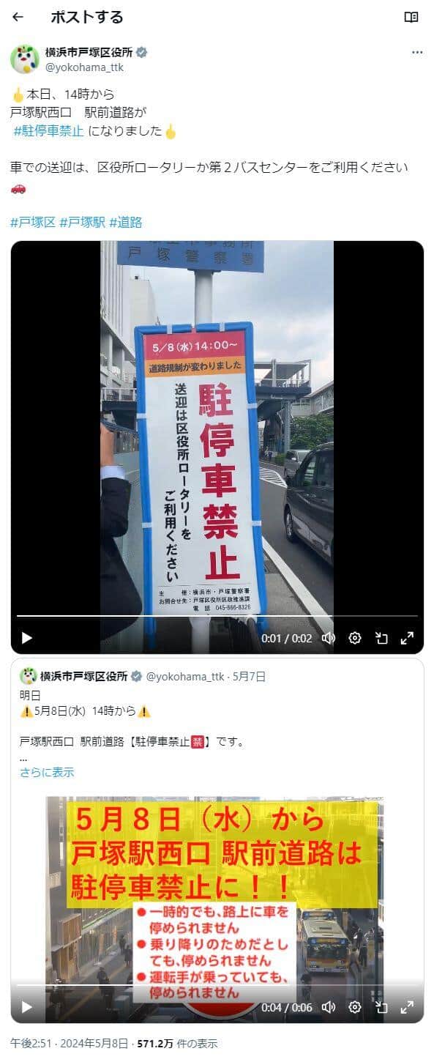Open the #戸塚駅 hashtag link
Screen dimensions: 434x1062
click(83, 222)
